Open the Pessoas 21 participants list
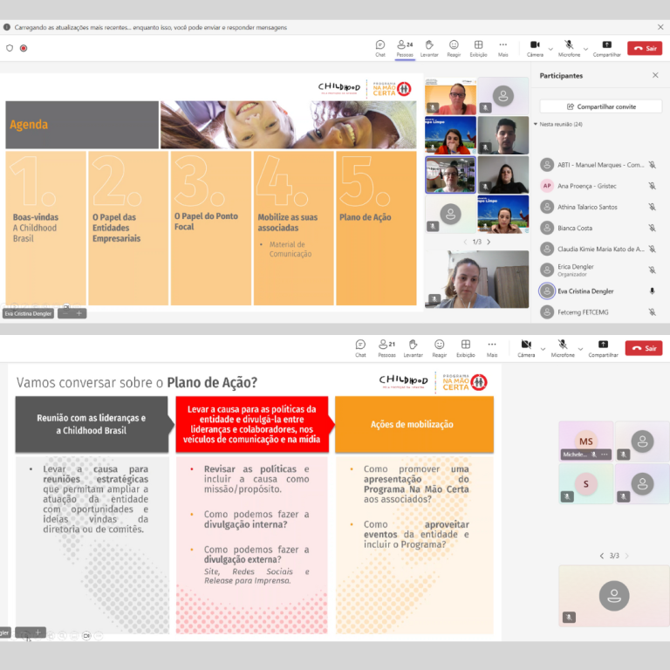 point(386,348)
